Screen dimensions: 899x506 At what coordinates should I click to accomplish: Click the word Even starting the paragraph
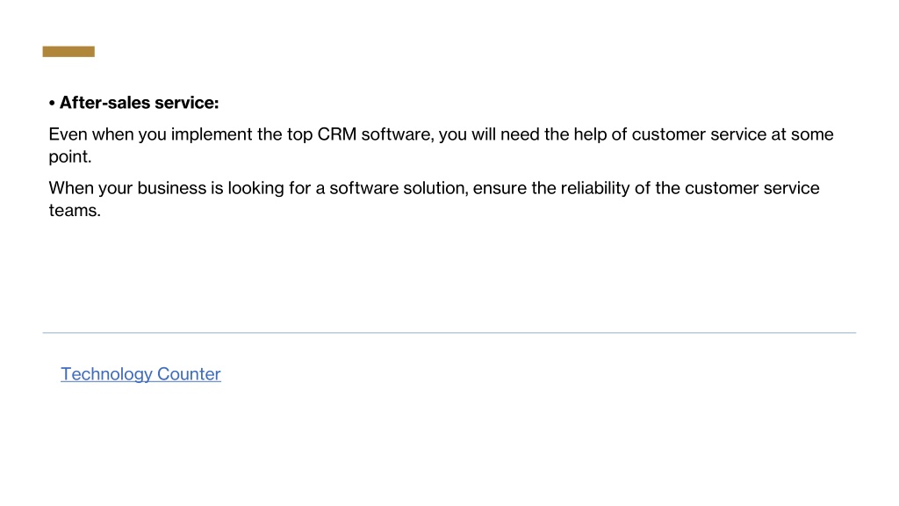coord(68,134)
